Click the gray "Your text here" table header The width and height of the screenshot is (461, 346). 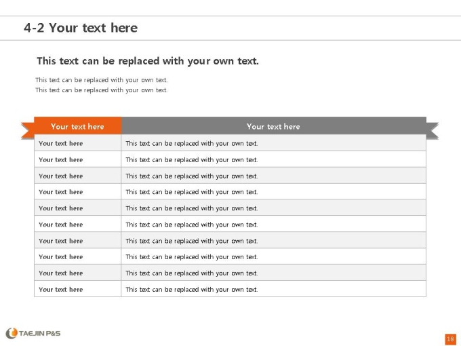pyautogui.click(x=273, y=126)
